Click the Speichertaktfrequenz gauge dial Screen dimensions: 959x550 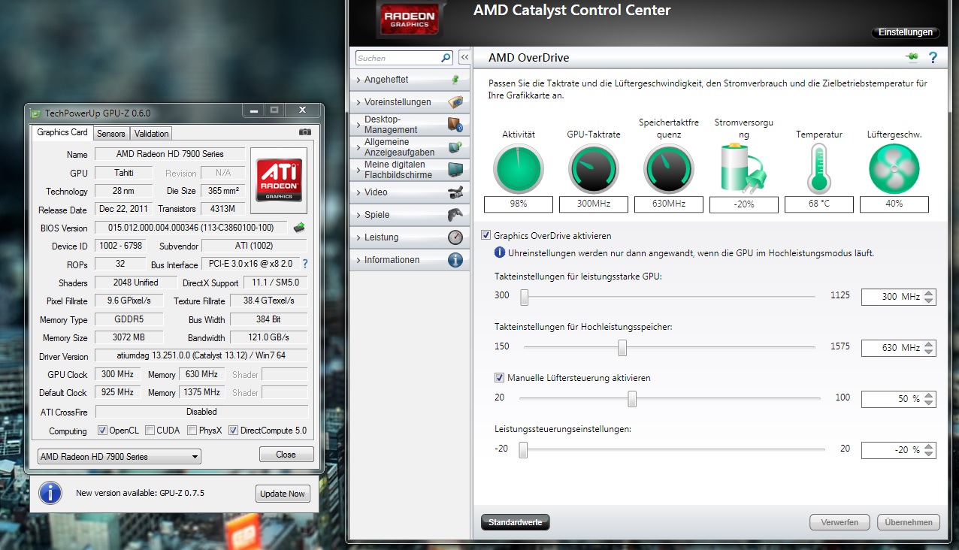(x=669, y=169)
